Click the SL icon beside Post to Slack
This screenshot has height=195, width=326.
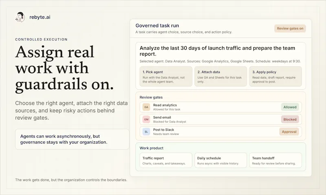pos(146,131)
